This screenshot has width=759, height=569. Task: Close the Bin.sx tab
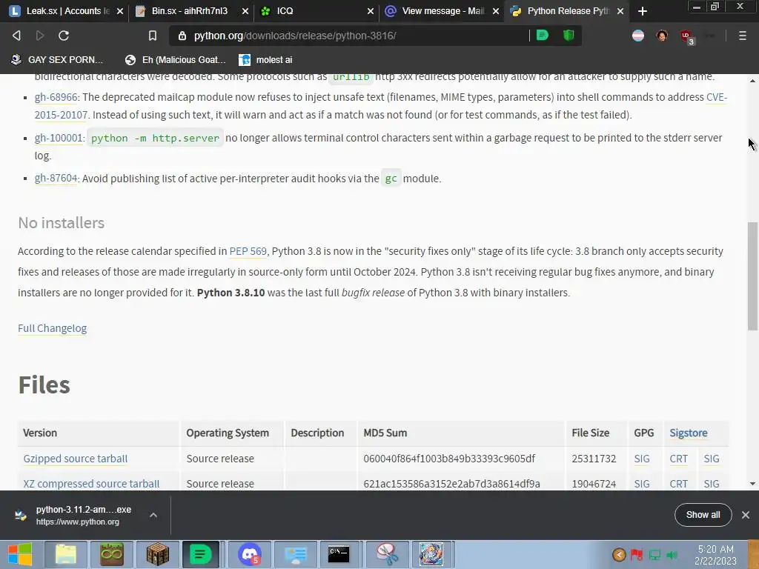[x=245, y=11]
